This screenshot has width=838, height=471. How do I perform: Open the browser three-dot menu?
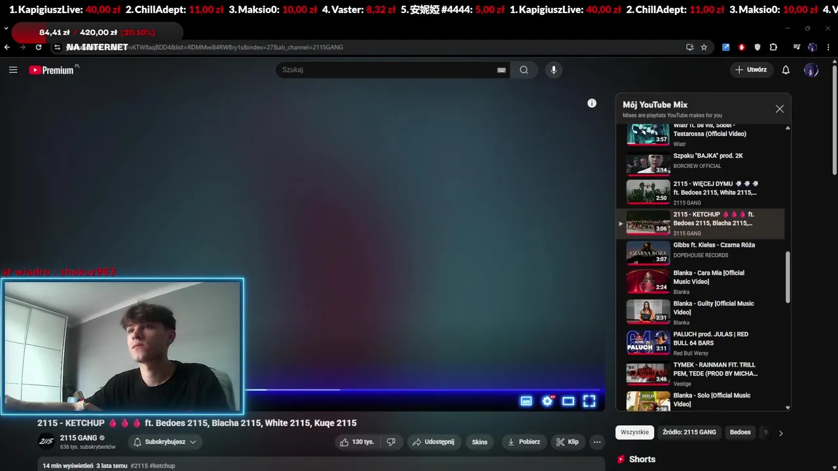pos(828,47)
